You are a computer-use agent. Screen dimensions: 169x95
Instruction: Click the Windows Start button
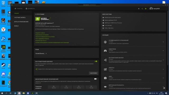pos(2,93)
